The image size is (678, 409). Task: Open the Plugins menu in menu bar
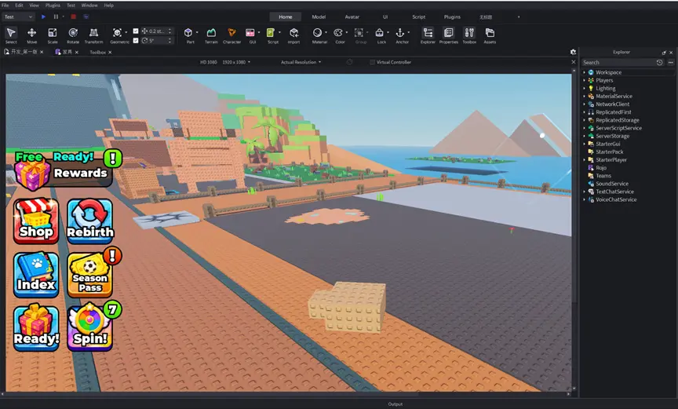(53, 5)
